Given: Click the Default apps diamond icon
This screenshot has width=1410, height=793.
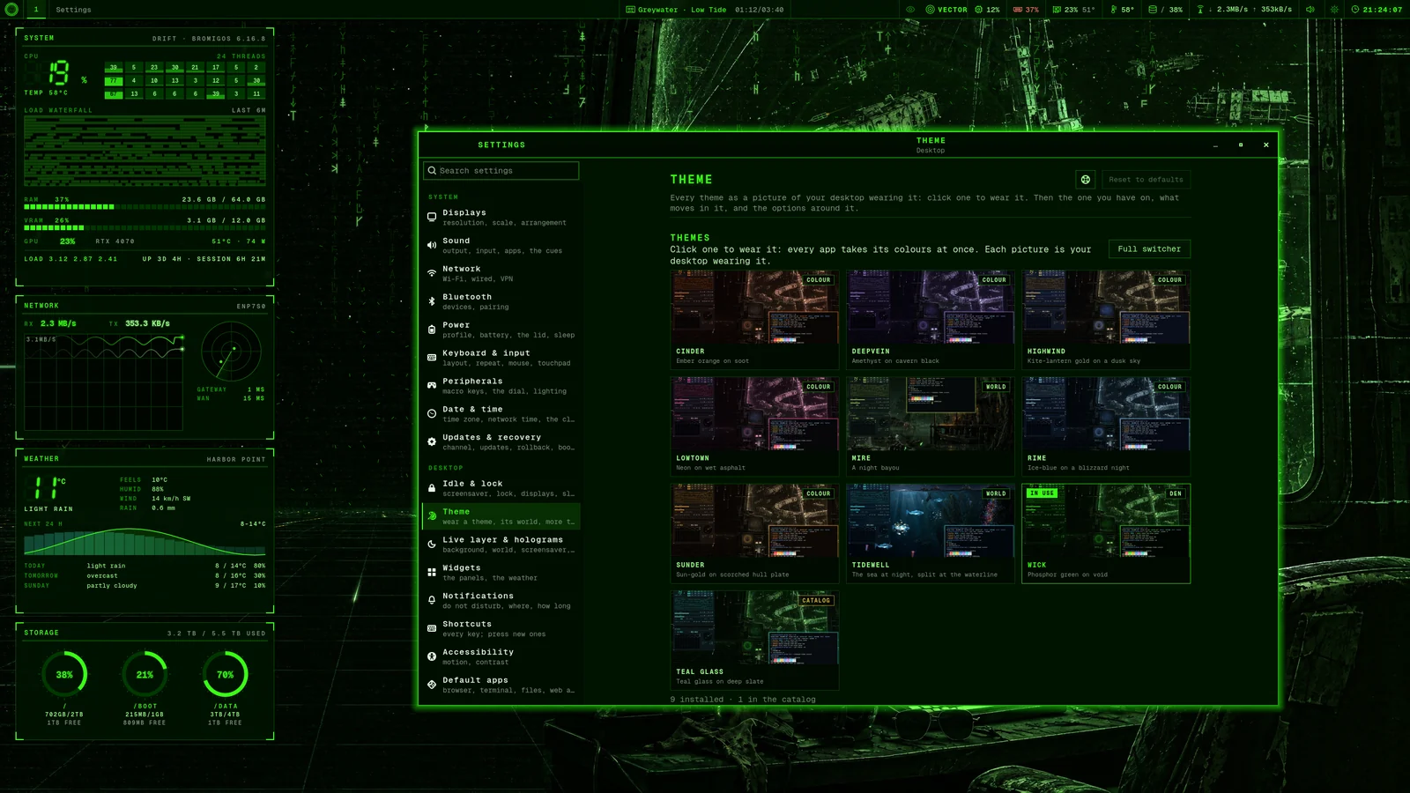Looking at the screenshot, I should click(432, 685).
